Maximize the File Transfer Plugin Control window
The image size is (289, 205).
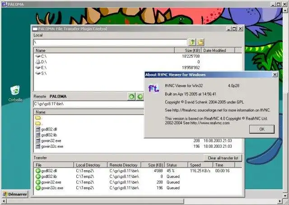(x=234, y=29)
